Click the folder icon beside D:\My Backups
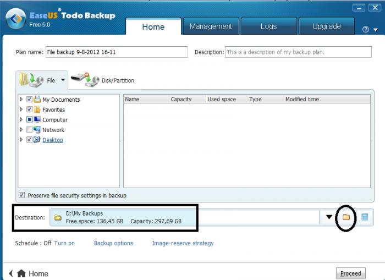The height and width of the screenshot is (280, 385). pyautogui.click(x=57, y=217)
